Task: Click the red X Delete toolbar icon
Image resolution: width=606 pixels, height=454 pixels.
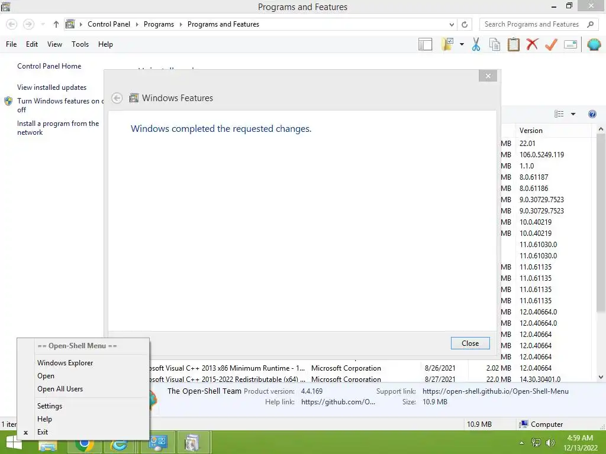Action: [x=532, y=44]
